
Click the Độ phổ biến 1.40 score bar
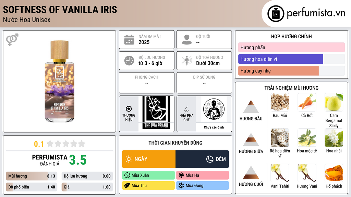coord(32,187)
